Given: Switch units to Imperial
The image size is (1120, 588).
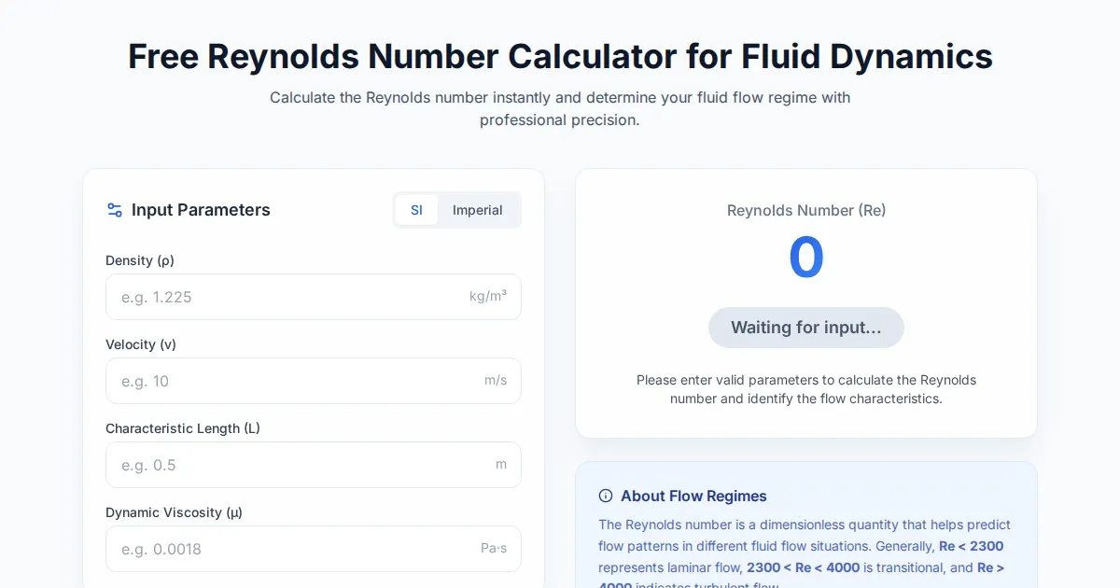Looking at the screenshot, I should click(x=478, y=210).
